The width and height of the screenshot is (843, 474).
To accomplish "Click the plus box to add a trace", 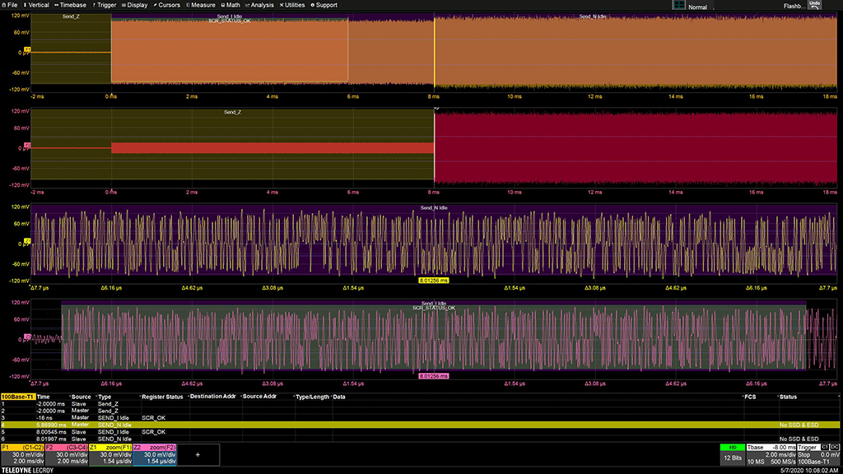I will pyautogui.click(x=198, y=454).
